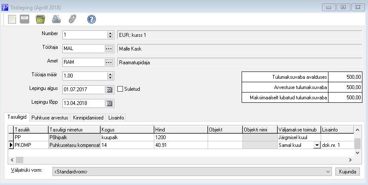Toggle the Suletud checkbox

coord(120,89)
